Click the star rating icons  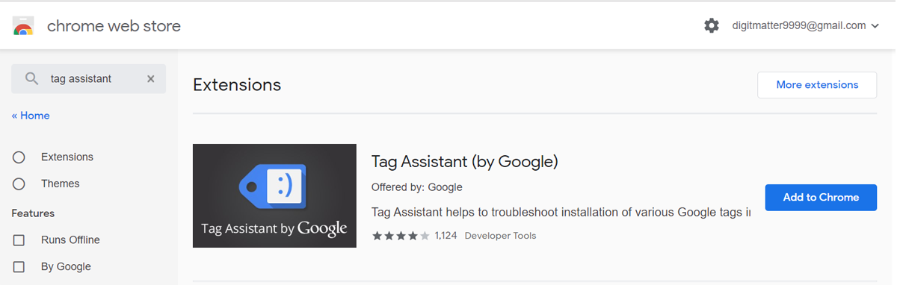tap(401, 236)
